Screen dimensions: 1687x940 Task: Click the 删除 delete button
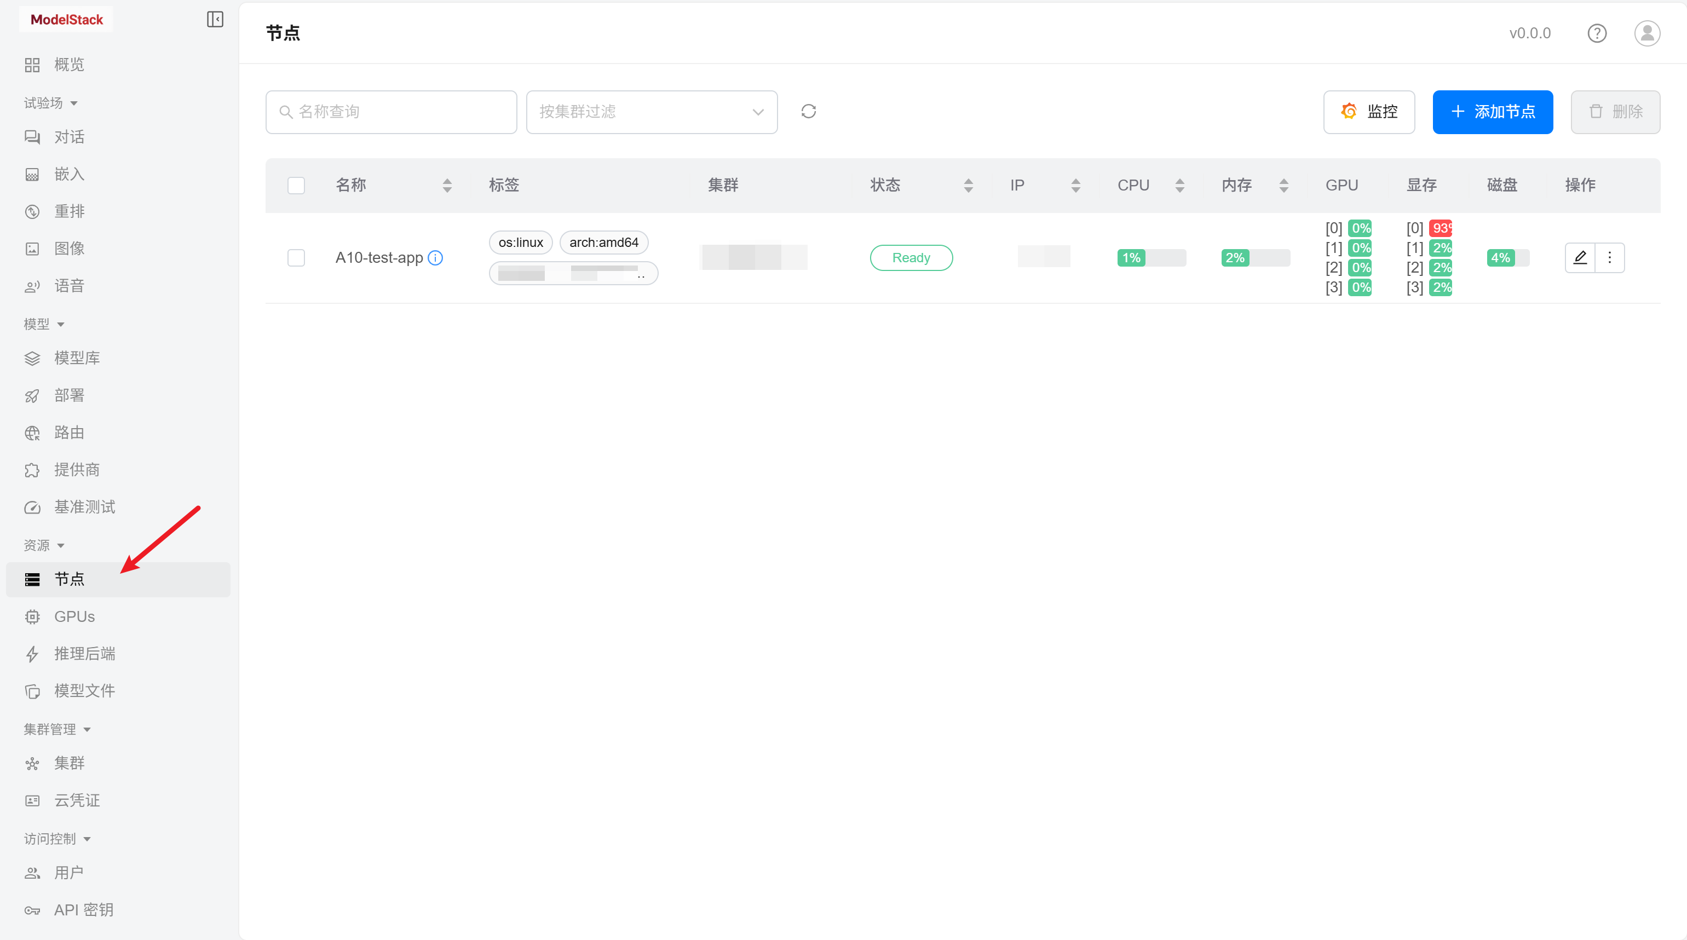click(1615, 112)
